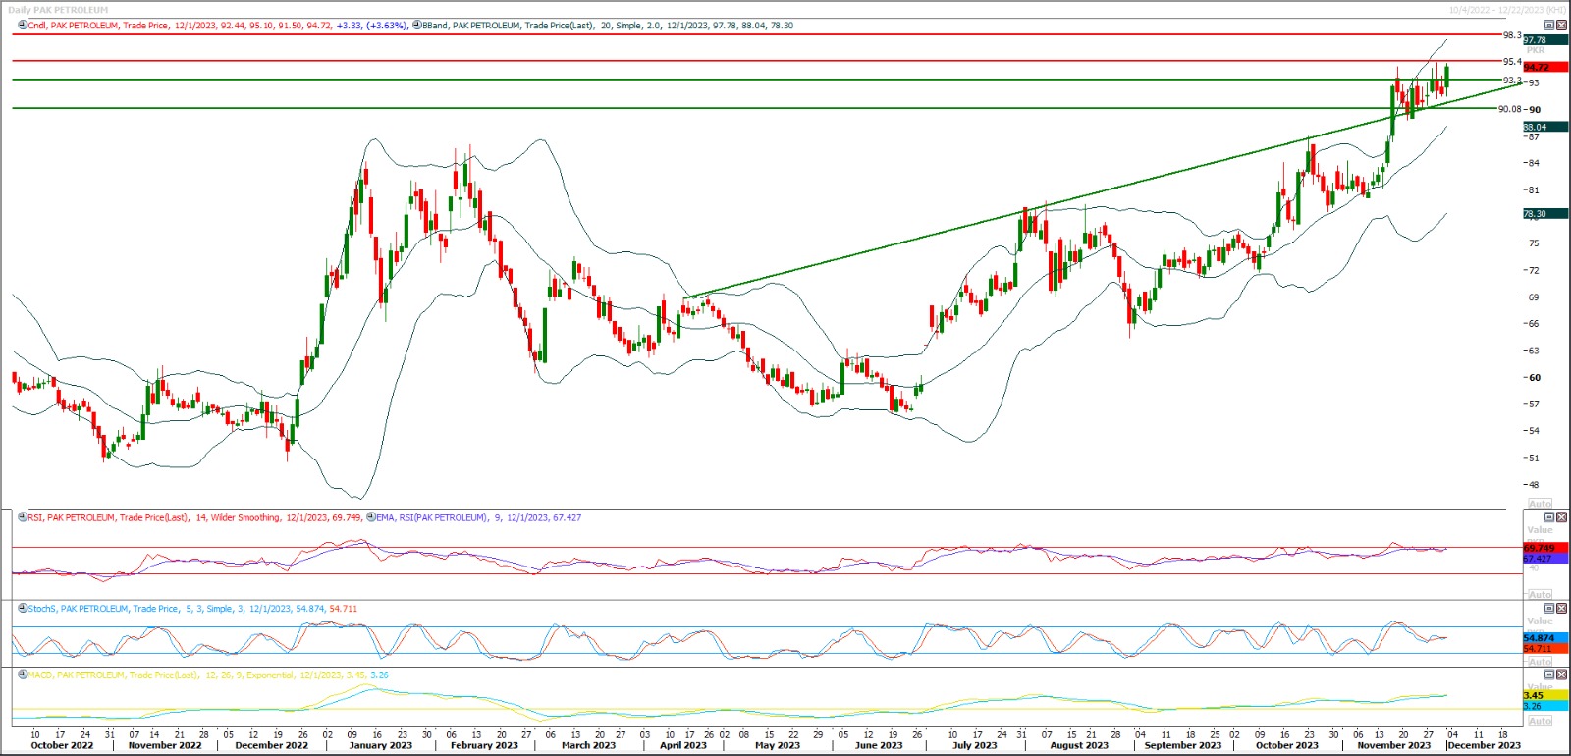Click the 78.30 lower Bollinger band tag
The width and height of the screenshot is (1571, 756).
click(1545, 213)
